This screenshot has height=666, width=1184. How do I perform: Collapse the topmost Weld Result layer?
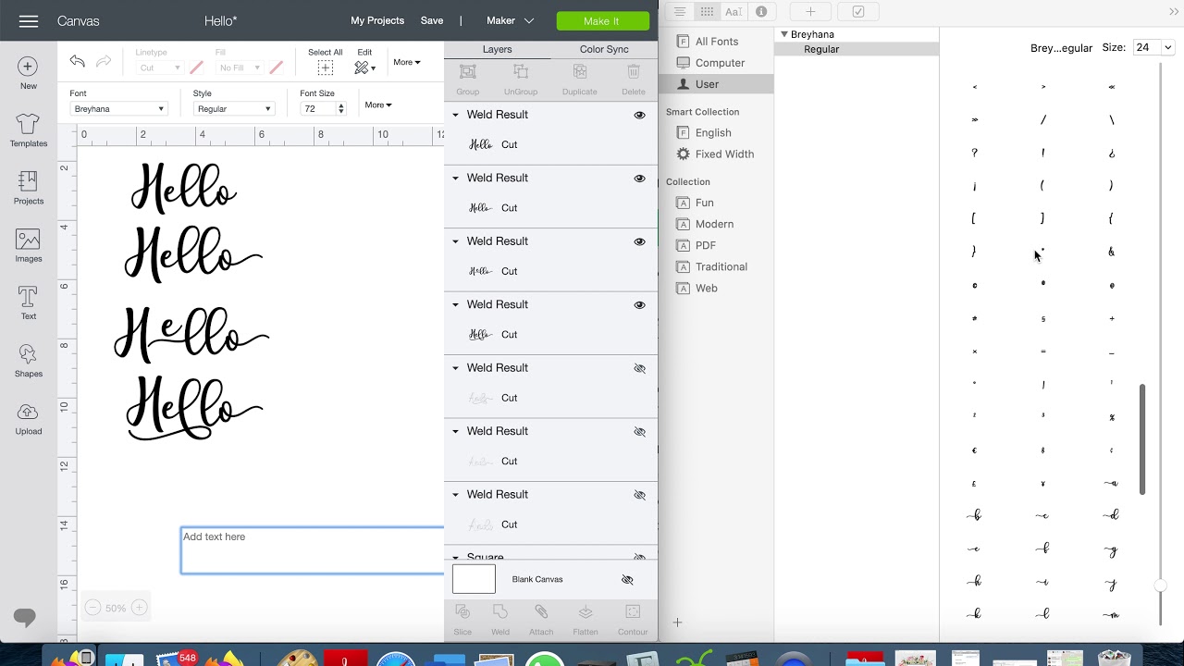455,115
